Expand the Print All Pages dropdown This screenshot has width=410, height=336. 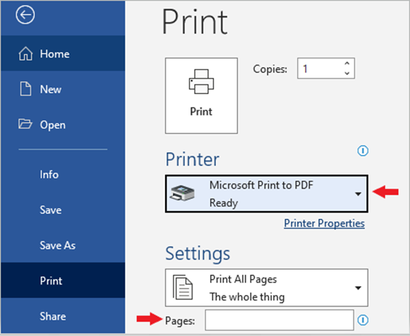click(x=267, y=288)
